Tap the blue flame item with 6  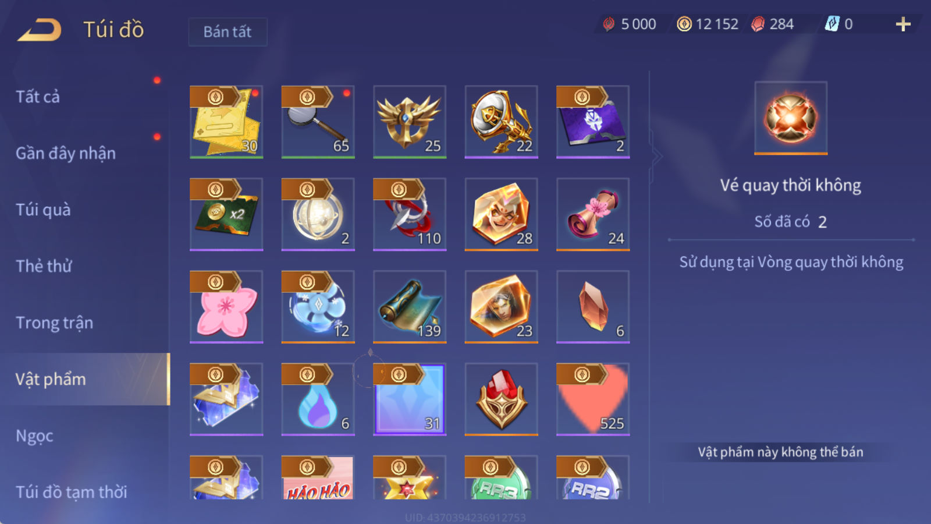(318, 399)
